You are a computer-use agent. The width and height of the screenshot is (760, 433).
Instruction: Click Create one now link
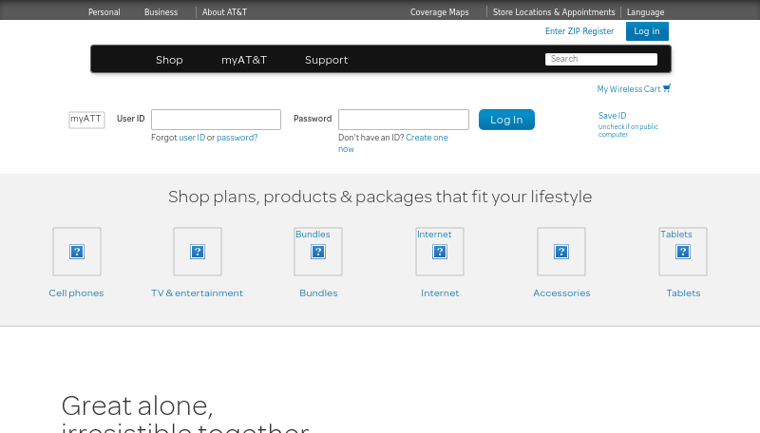(x=393, y=143)
